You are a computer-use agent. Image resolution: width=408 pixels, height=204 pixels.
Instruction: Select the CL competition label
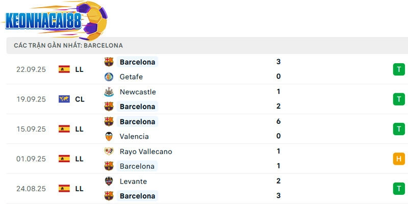[80, 99]
